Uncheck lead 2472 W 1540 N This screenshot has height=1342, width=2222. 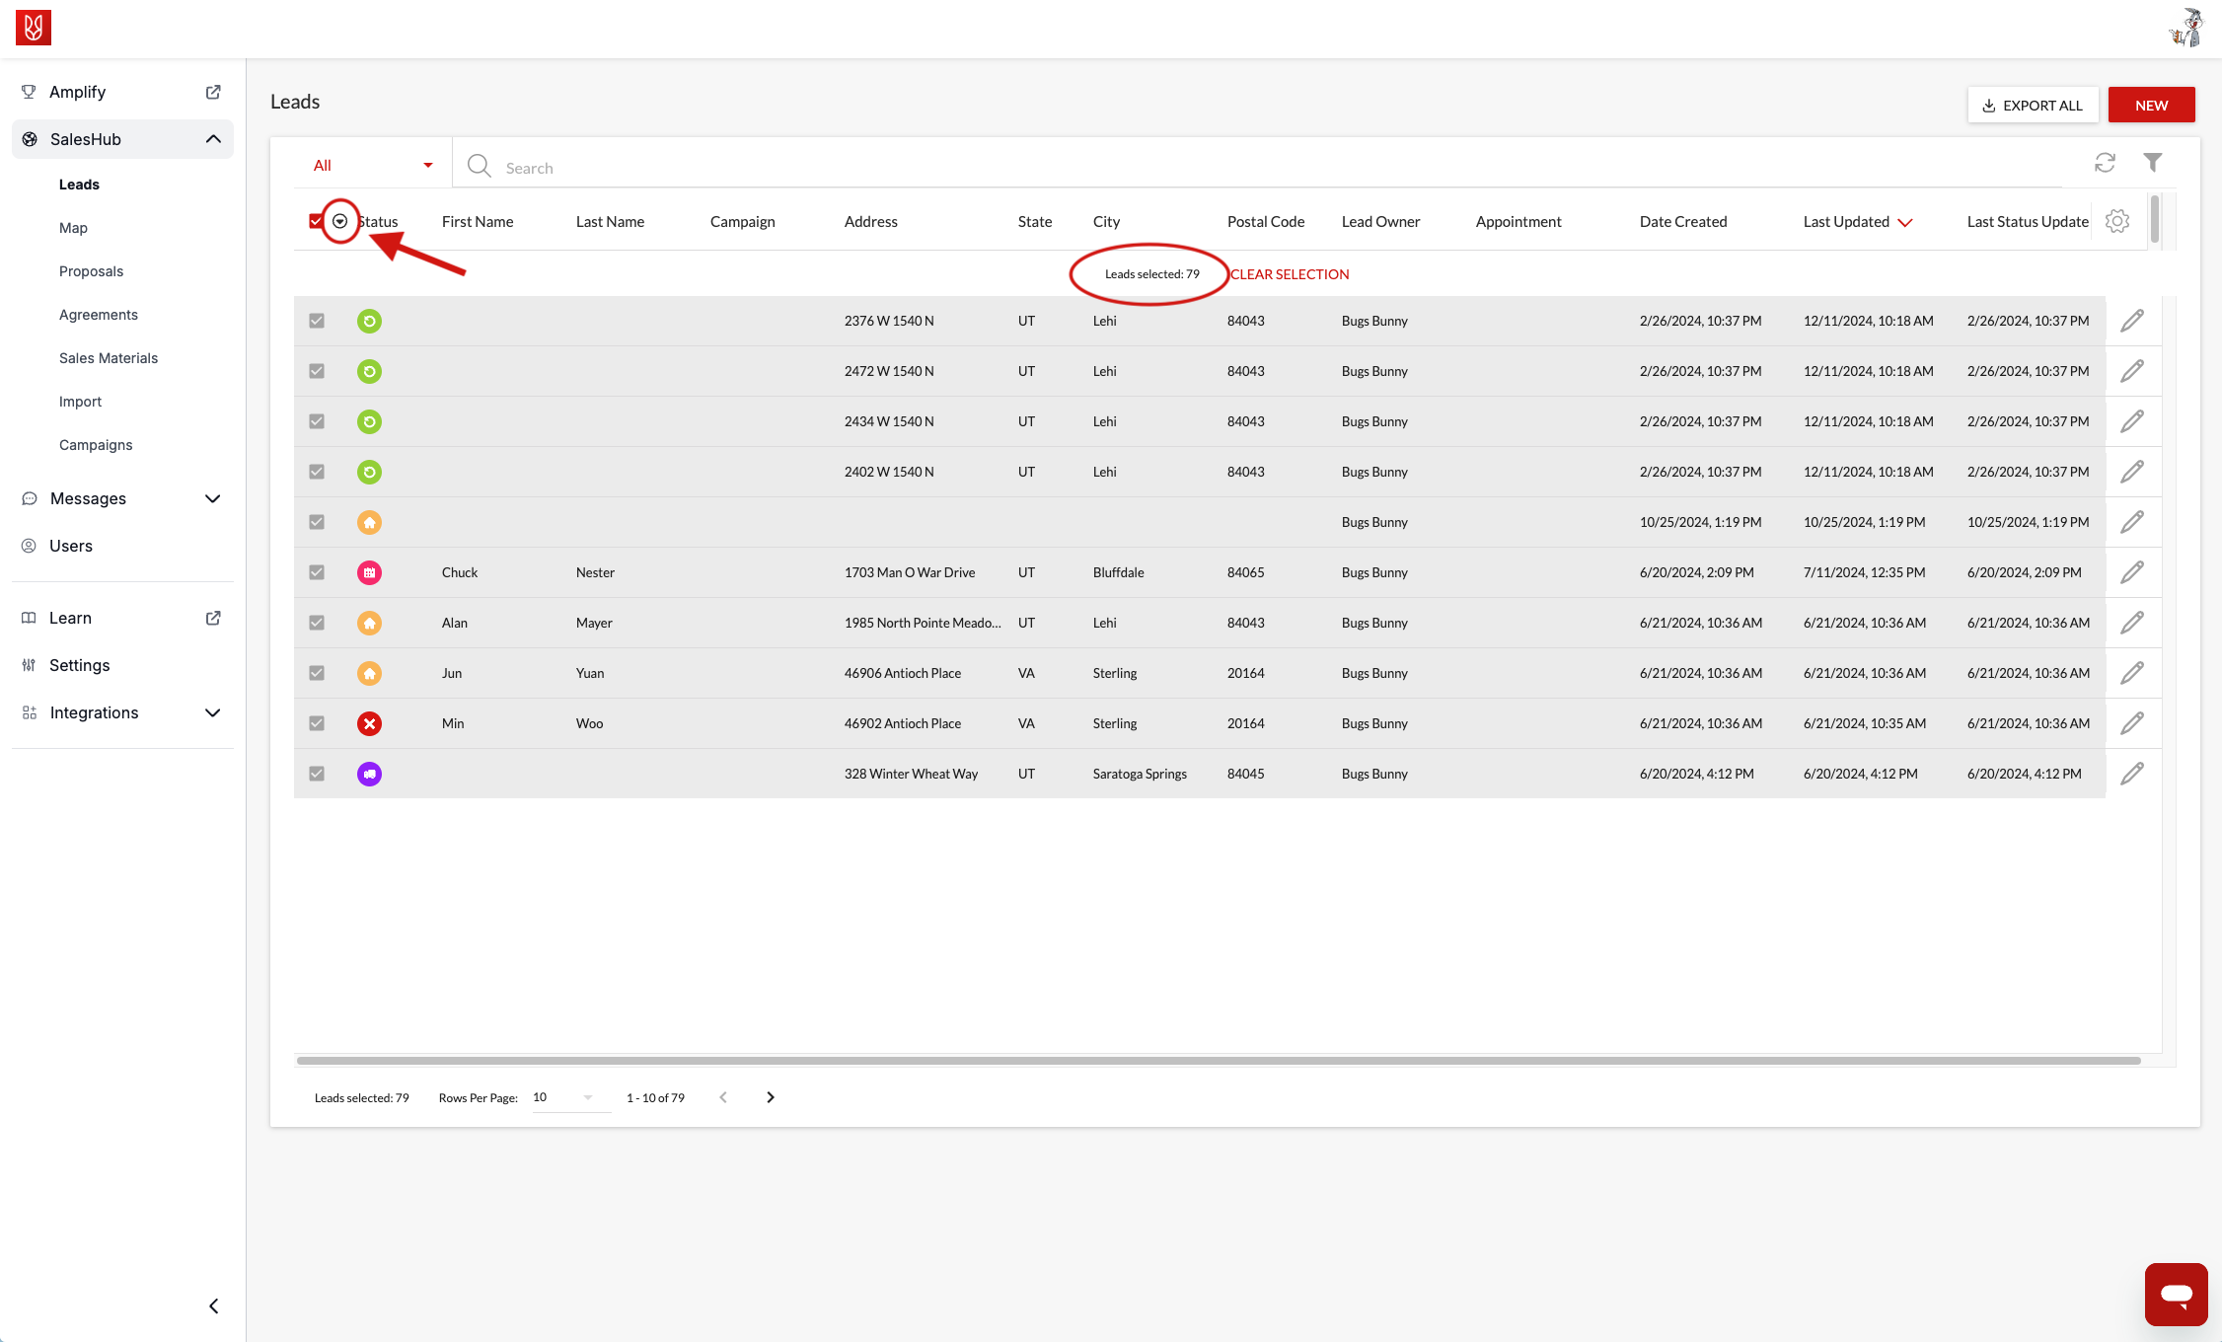[317, 371]
